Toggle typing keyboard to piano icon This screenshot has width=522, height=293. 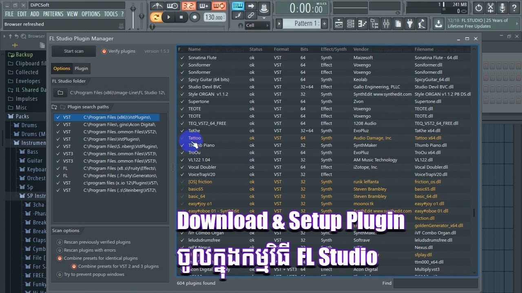point(238,6)
